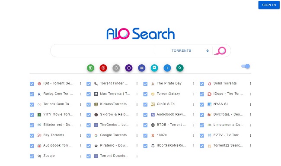
Task: Click the blue plus add icon
Action: (167, 68)
